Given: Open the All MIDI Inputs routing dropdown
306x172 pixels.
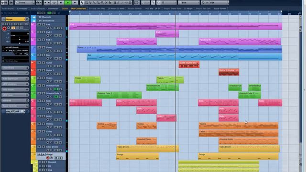Looking at the screenshot, I should coord(16,47).
